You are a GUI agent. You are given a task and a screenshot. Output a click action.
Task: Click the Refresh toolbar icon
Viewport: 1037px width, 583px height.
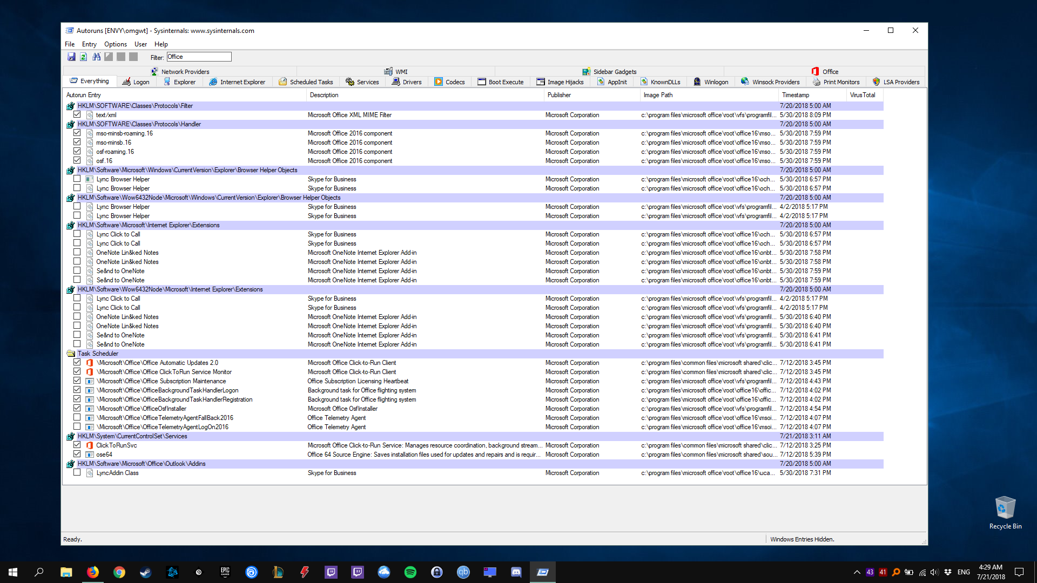(84, 57)
